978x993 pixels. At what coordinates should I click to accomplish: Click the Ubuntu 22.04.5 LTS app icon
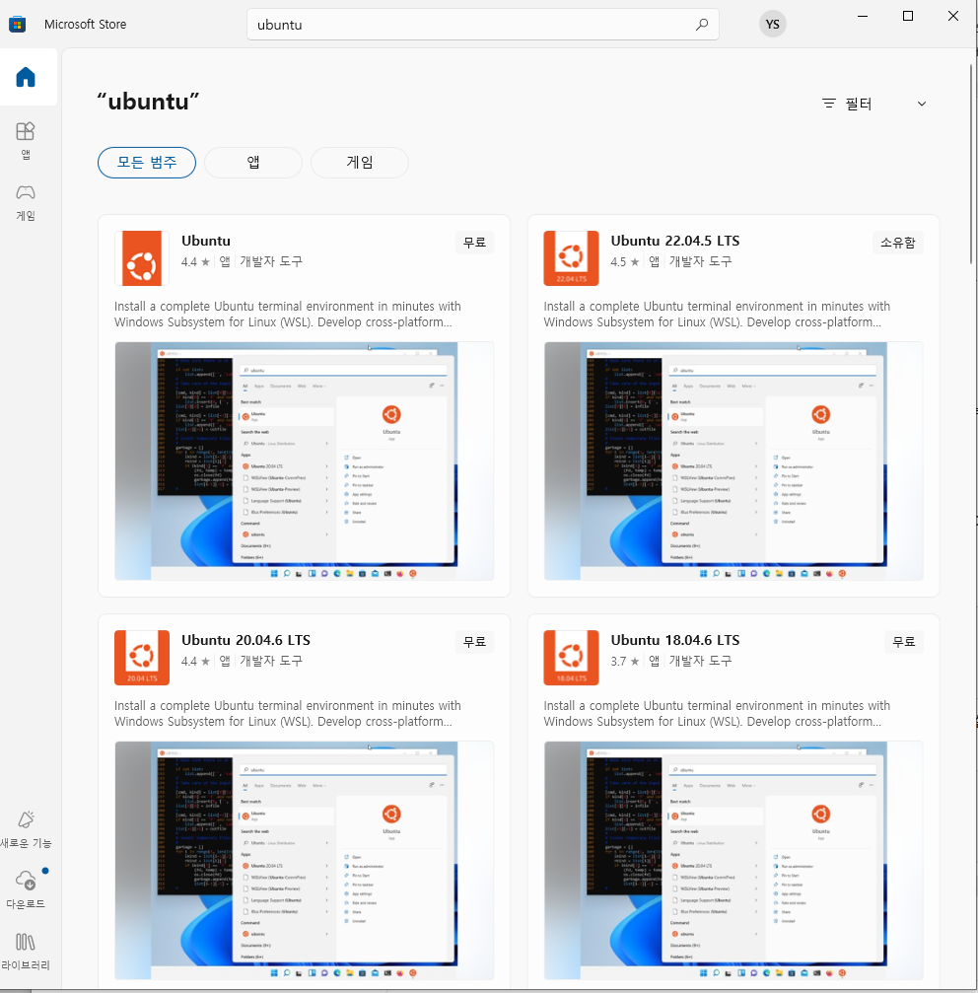571,258
